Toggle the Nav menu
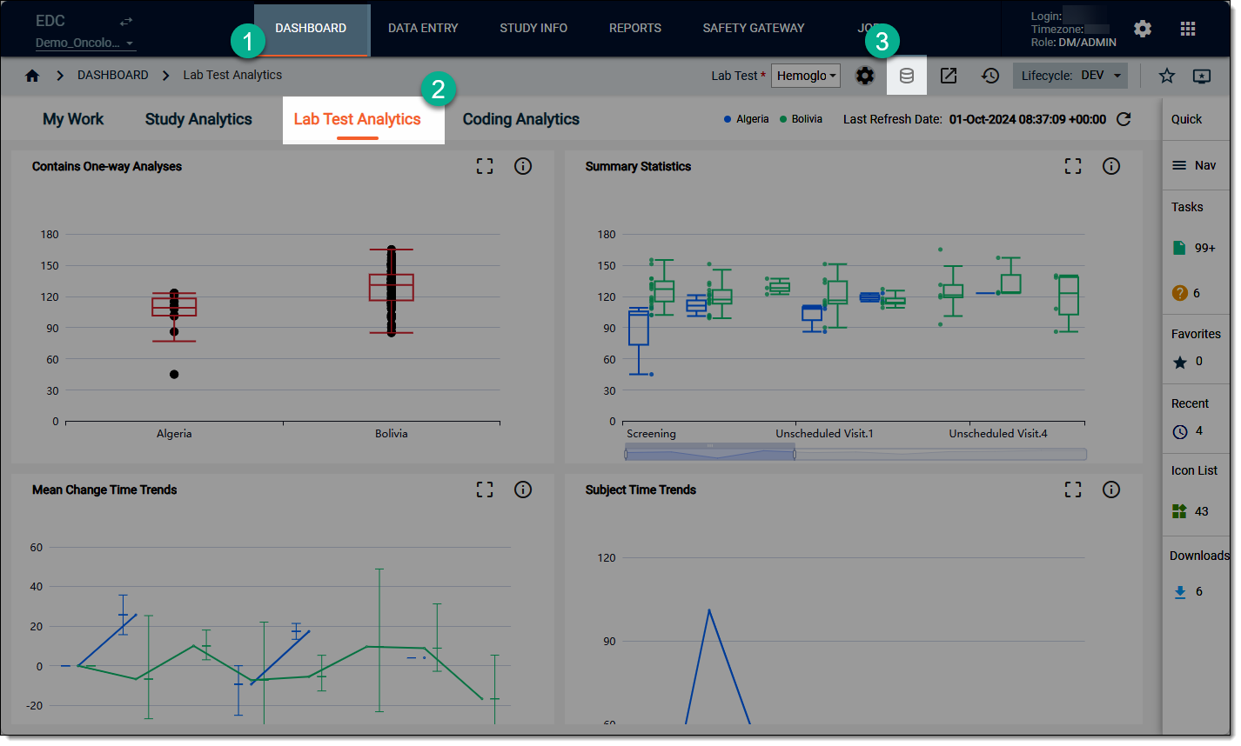Image resolution: width=1241 pixels, height=746 pixels. tap(1193, 165)
